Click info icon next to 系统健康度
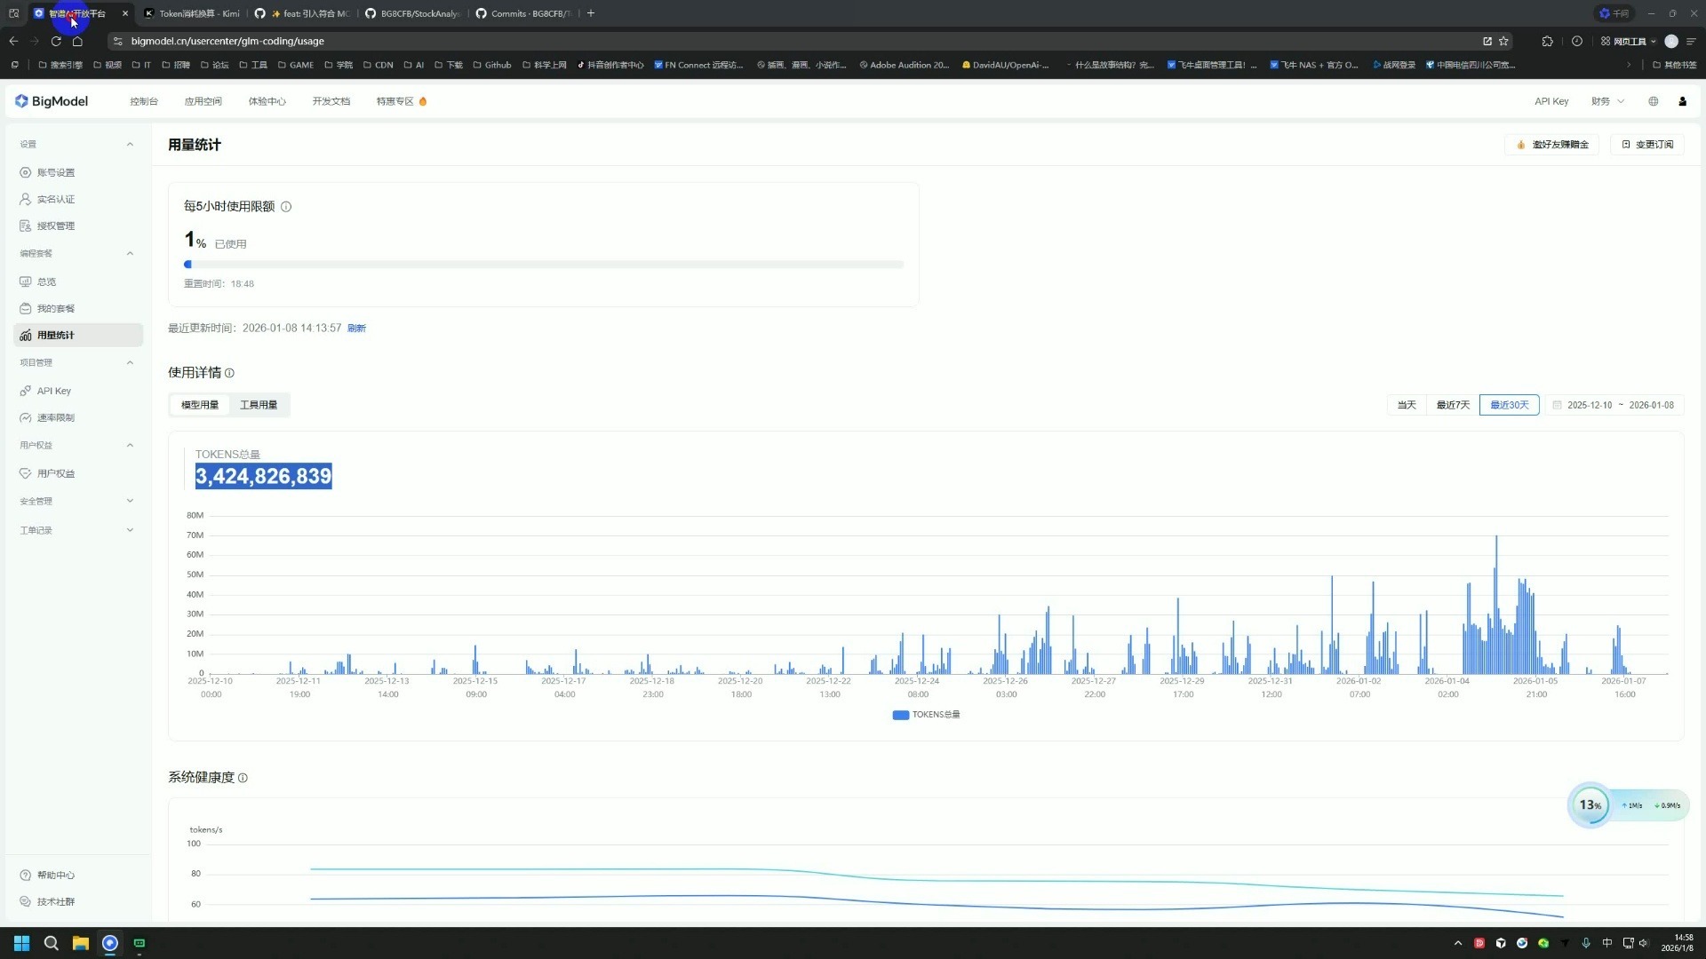 click(243, 778)
